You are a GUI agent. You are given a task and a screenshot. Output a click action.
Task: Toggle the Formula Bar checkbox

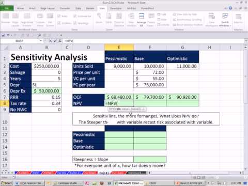point(82,16)
